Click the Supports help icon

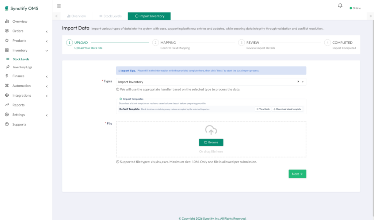pyautogui.click(x=7, y=124)
